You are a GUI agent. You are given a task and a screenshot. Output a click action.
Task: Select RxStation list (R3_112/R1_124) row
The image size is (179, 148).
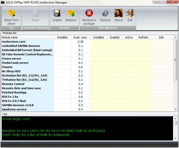click(x=87, y=75)
